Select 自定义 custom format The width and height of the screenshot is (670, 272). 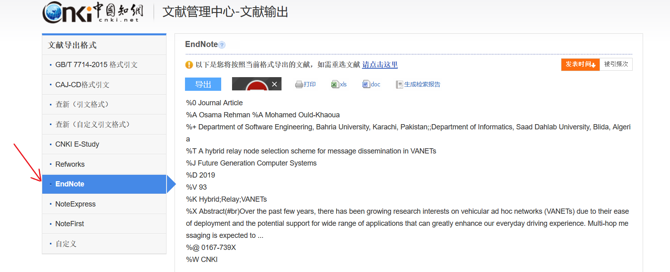[104, 244]
